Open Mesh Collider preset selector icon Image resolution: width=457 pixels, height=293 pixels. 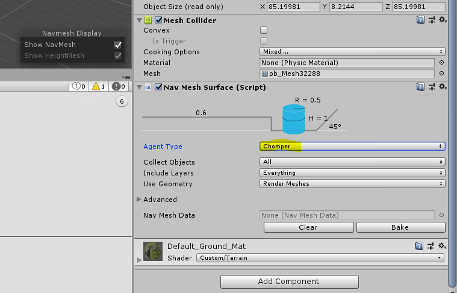[x=432, y=20]
